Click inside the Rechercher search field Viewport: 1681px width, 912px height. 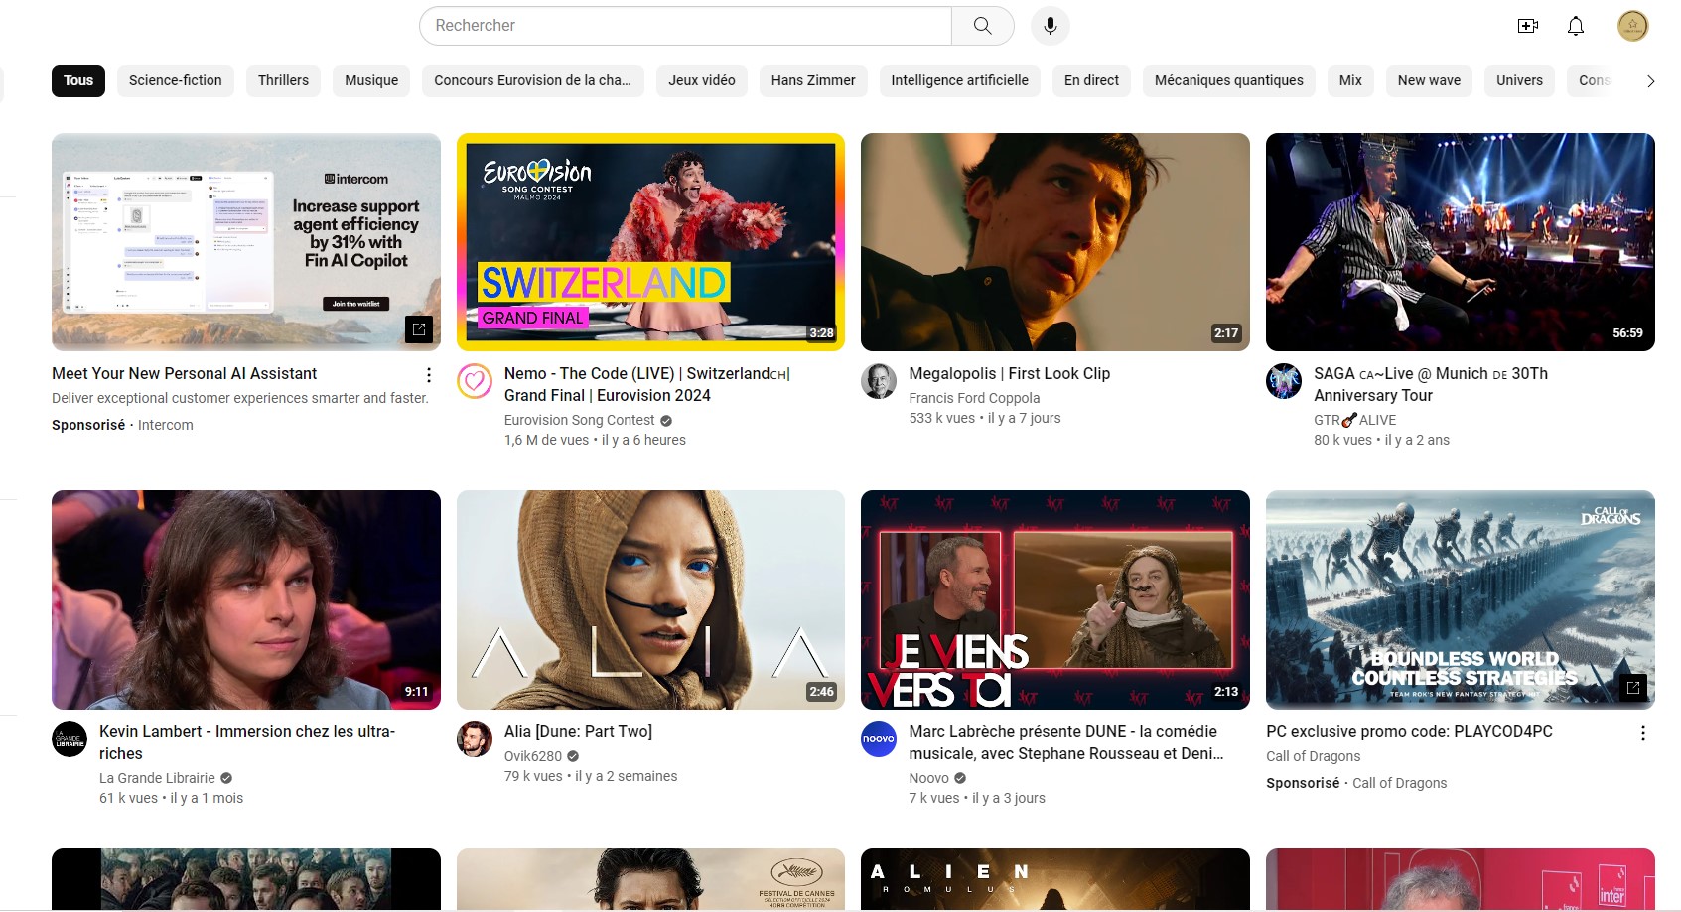coord(685,26)
